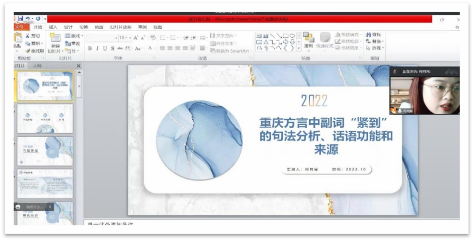Toggle Bold formatting button
The height and width of the screenshot is (241, 474).
90,48
